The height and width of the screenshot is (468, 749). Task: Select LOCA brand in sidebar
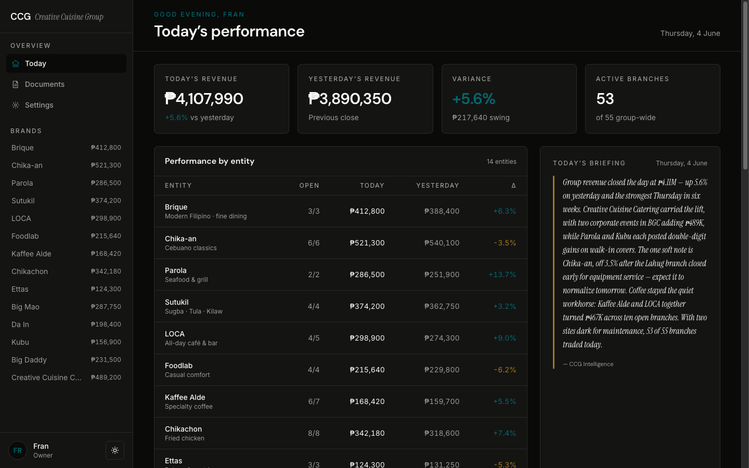click(66, 218)
